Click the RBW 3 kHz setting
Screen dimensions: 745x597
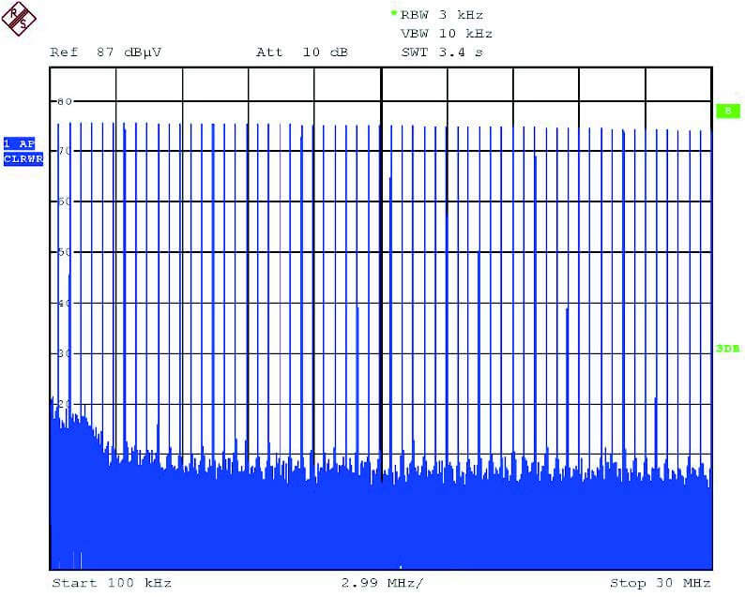pyautogui.click(x=442, y=15)
